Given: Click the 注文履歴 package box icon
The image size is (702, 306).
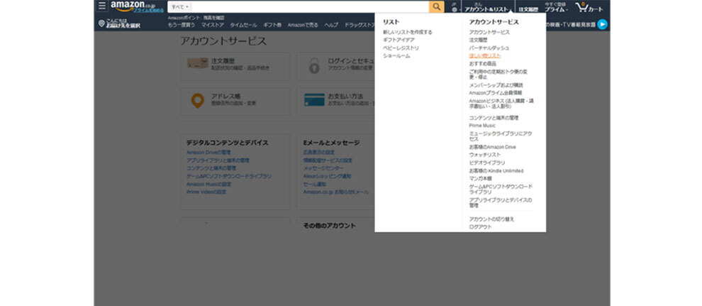Looking at the screenshot, I should point(197,63).
